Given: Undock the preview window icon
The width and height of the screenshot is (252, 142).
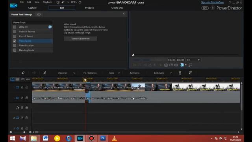Looking at the screenshot, I should [191, 65].
